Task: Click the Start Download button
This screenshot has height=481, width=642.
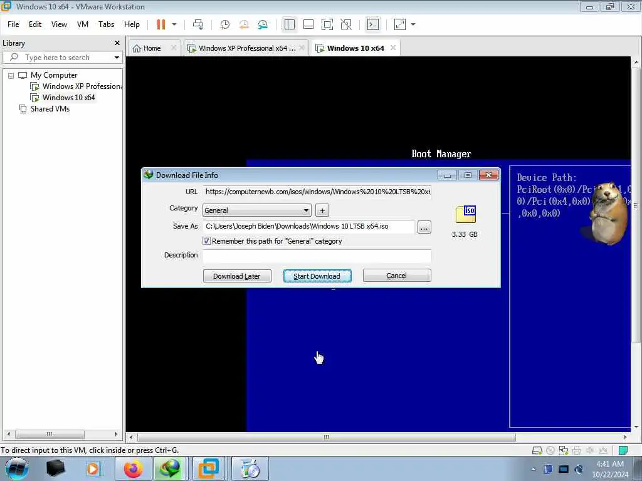Action: pos(317,276)
